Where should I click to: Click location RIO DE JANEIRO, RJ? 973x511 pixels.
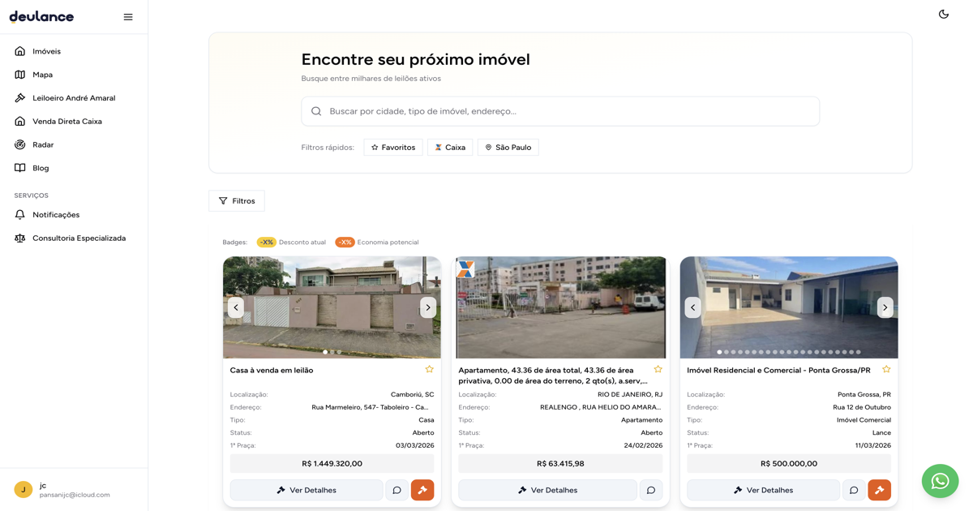[x=630, y=394]
